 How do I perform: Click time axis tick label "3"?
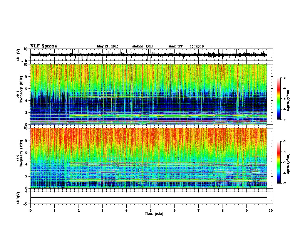coord(102,211)
